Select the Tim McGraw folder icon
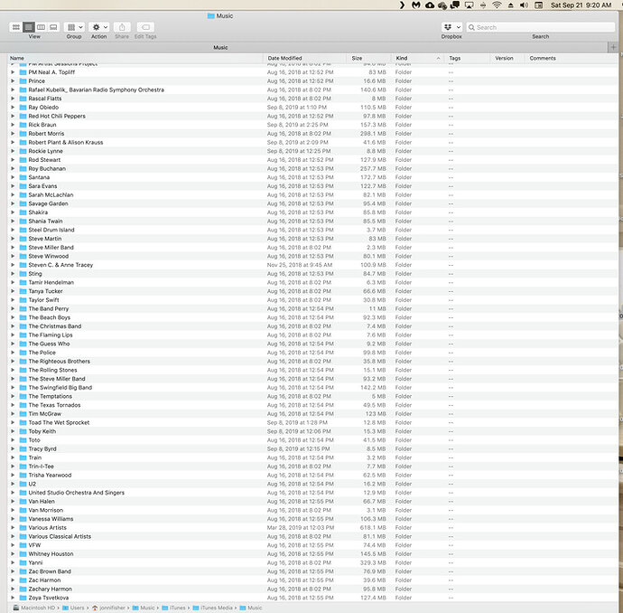 [x=23, y=414]
